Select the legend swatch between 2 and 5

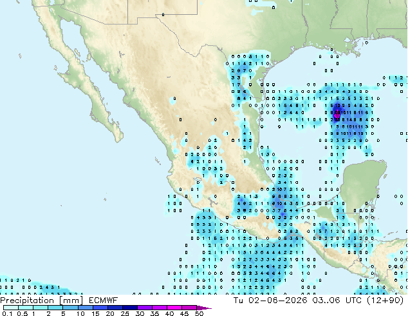55,308
